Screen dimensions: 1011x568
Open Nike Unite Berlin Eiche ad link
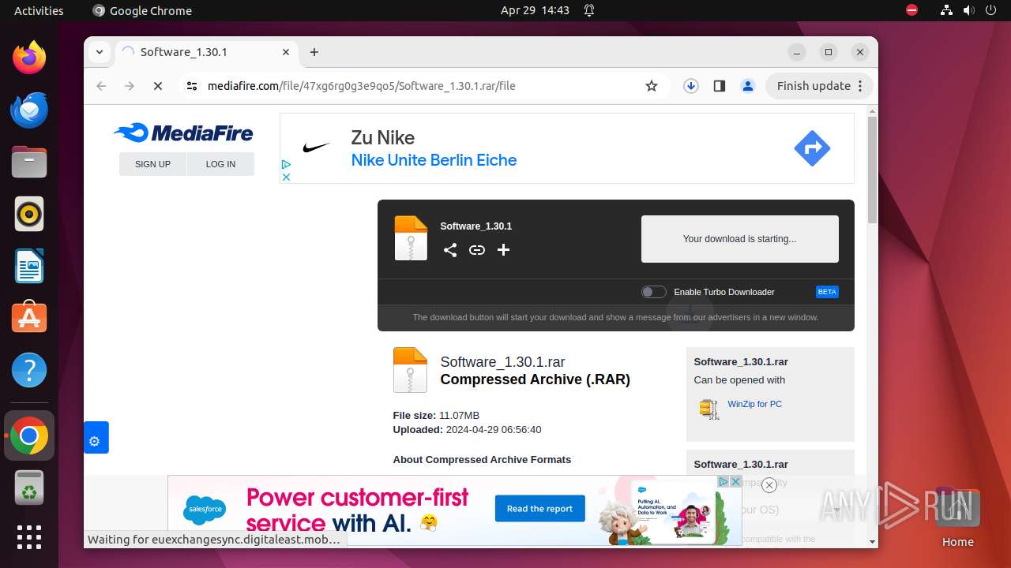(x=434, y=160)
